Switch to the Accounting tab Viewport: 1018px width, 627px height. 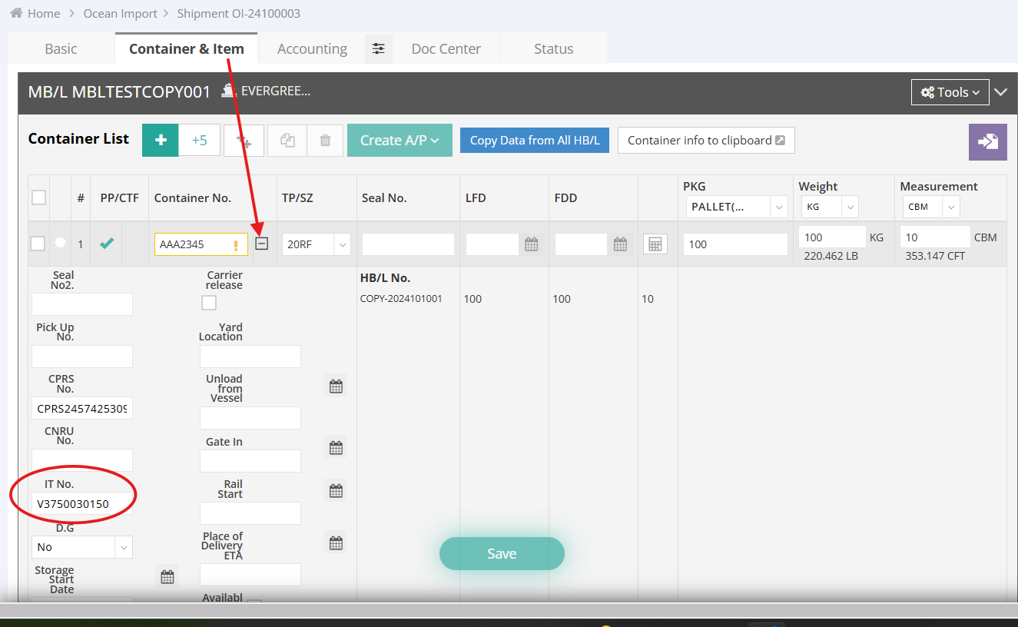click(312, 48)
